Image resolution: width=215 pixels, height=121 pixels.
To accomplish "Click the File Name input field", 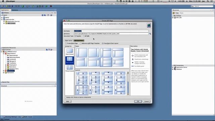I will 111,31.
